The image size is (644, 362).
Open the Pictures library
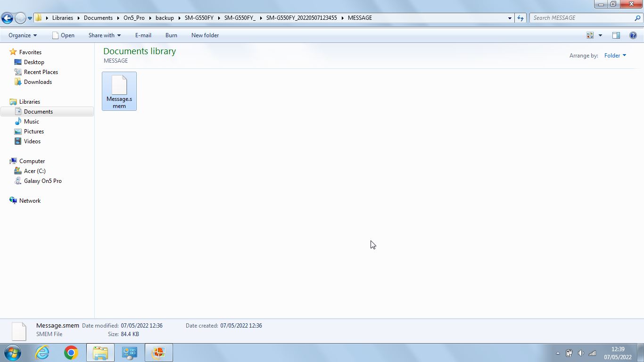[x=34, y=132]
